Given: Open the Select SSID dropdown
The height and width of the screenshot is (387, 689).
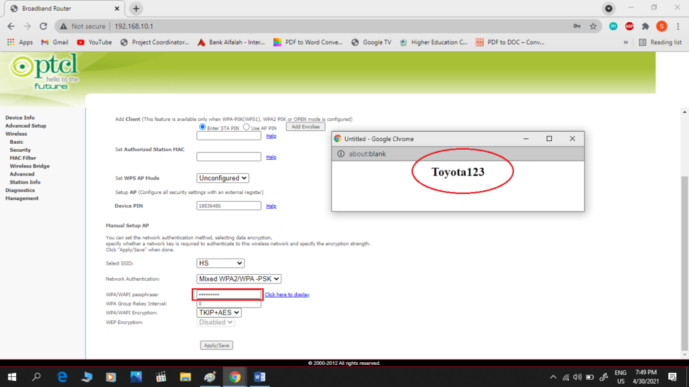Looking at the screenshot, I should tap(220, 263).
